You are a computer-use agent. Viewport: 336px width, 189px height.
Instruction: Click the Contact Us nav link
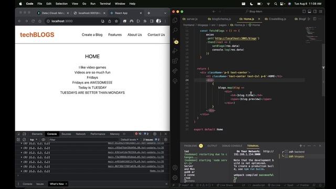point(156,35)
